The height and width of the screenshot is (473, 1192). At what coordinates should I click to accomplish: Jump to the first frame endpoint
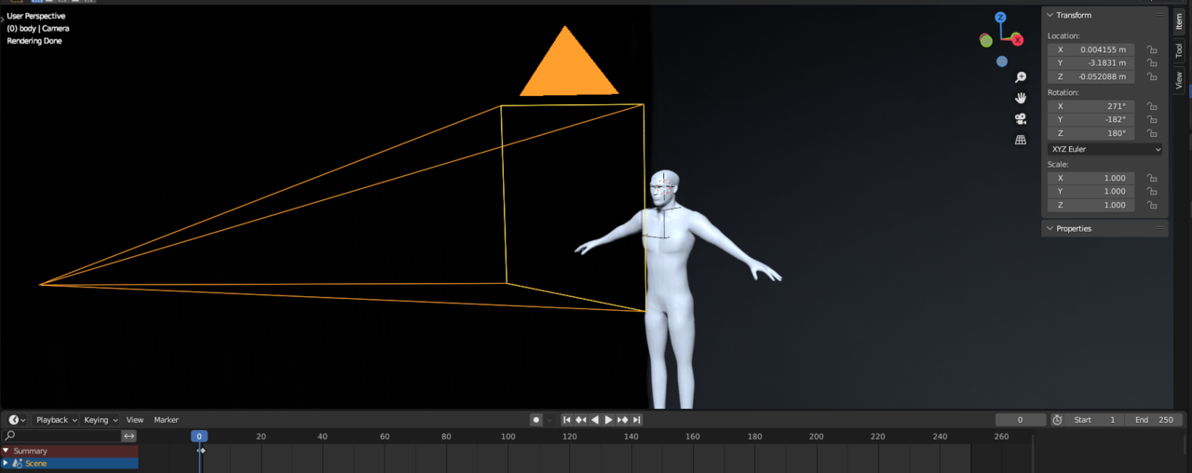566,420
